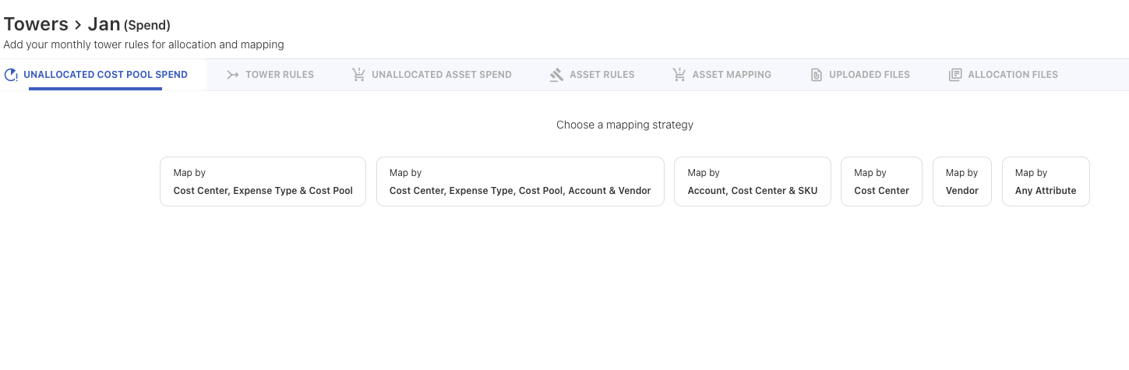The width and height of the screenshot is (1129, 370).
Task: Select the Asset Mapping tab label
Action: point(732,75)
